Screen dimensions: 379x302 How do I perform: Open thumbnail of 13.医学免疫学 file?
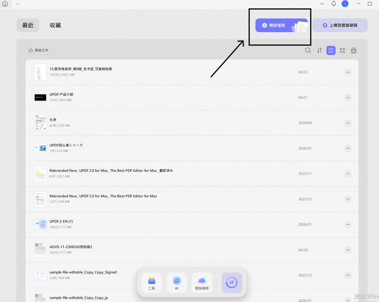pos(40,72)
